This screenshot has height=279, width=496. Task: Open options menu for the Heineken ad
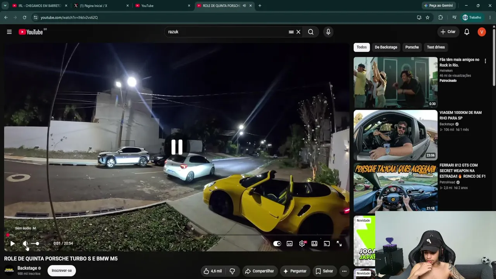click(x=485, y=61)
